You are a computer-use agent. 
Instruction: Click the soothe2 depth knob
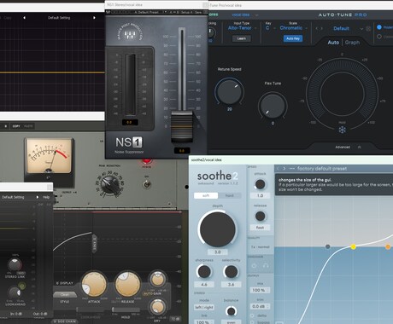pyautogui.click(x=218, y=229)
